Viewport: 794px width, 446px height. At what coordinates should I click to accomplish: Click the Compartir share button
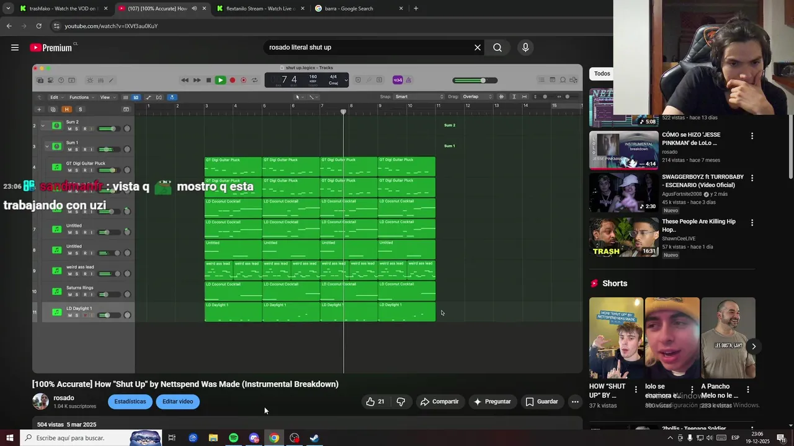[x=439, y=401]
